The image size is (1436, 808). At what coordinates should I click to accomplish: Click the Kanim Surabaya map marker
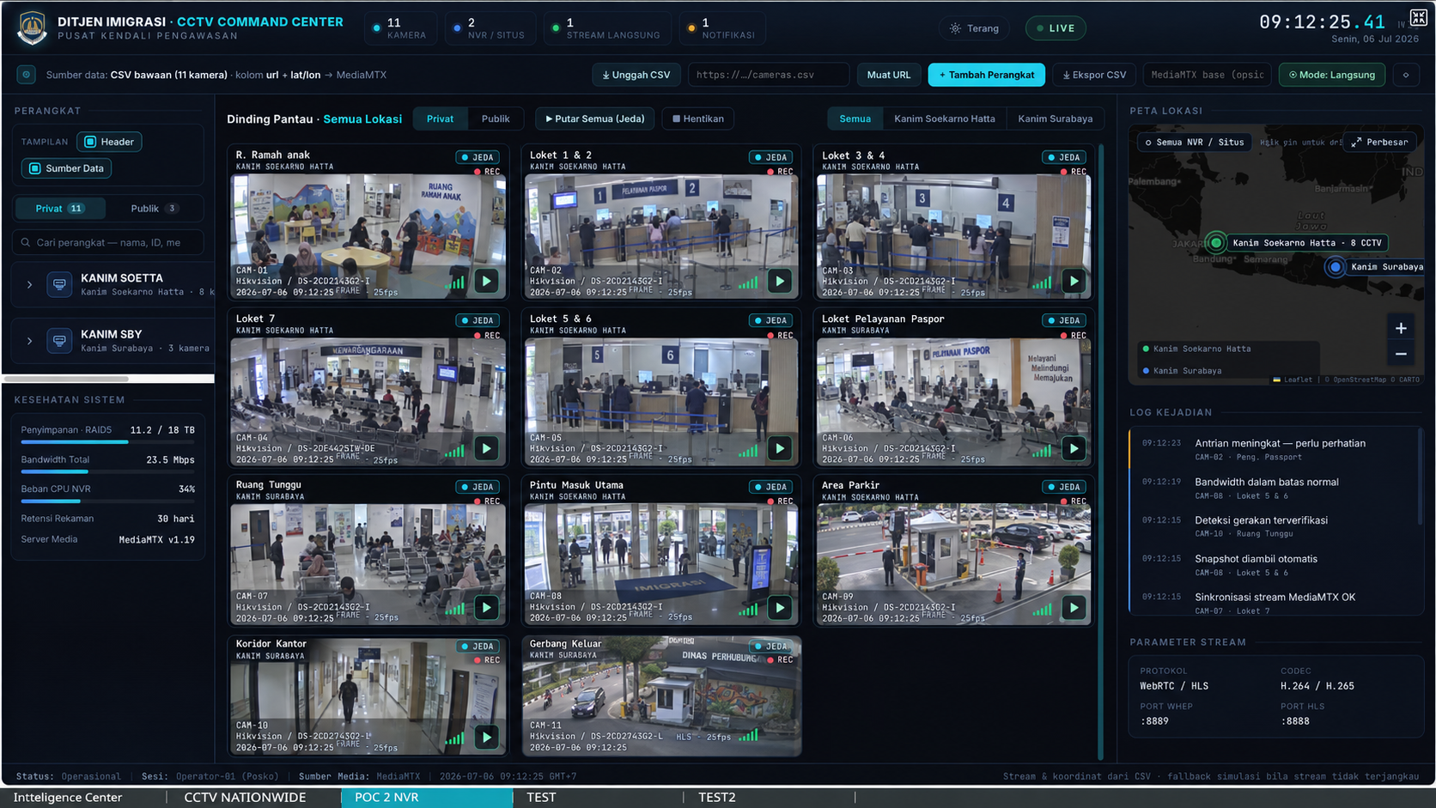[x=1335, y=267]
